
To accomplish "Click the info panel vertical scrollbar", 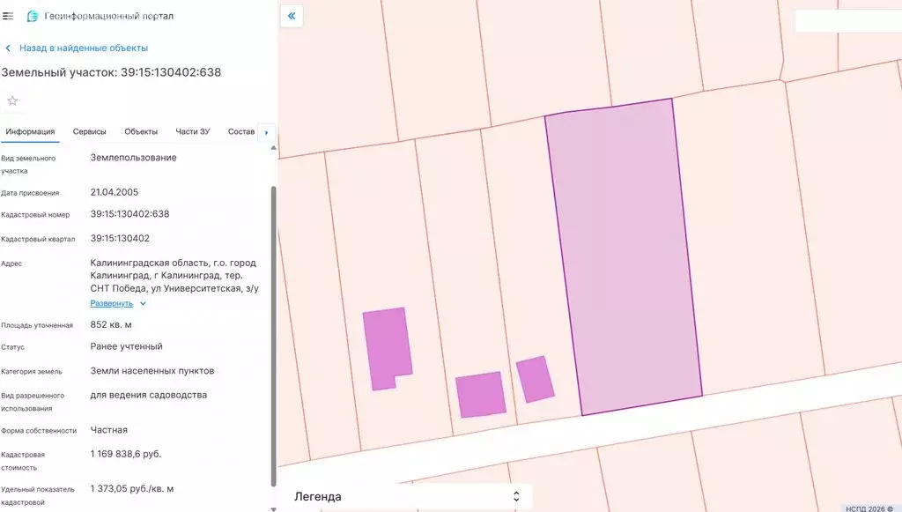I will coord(273,335).
